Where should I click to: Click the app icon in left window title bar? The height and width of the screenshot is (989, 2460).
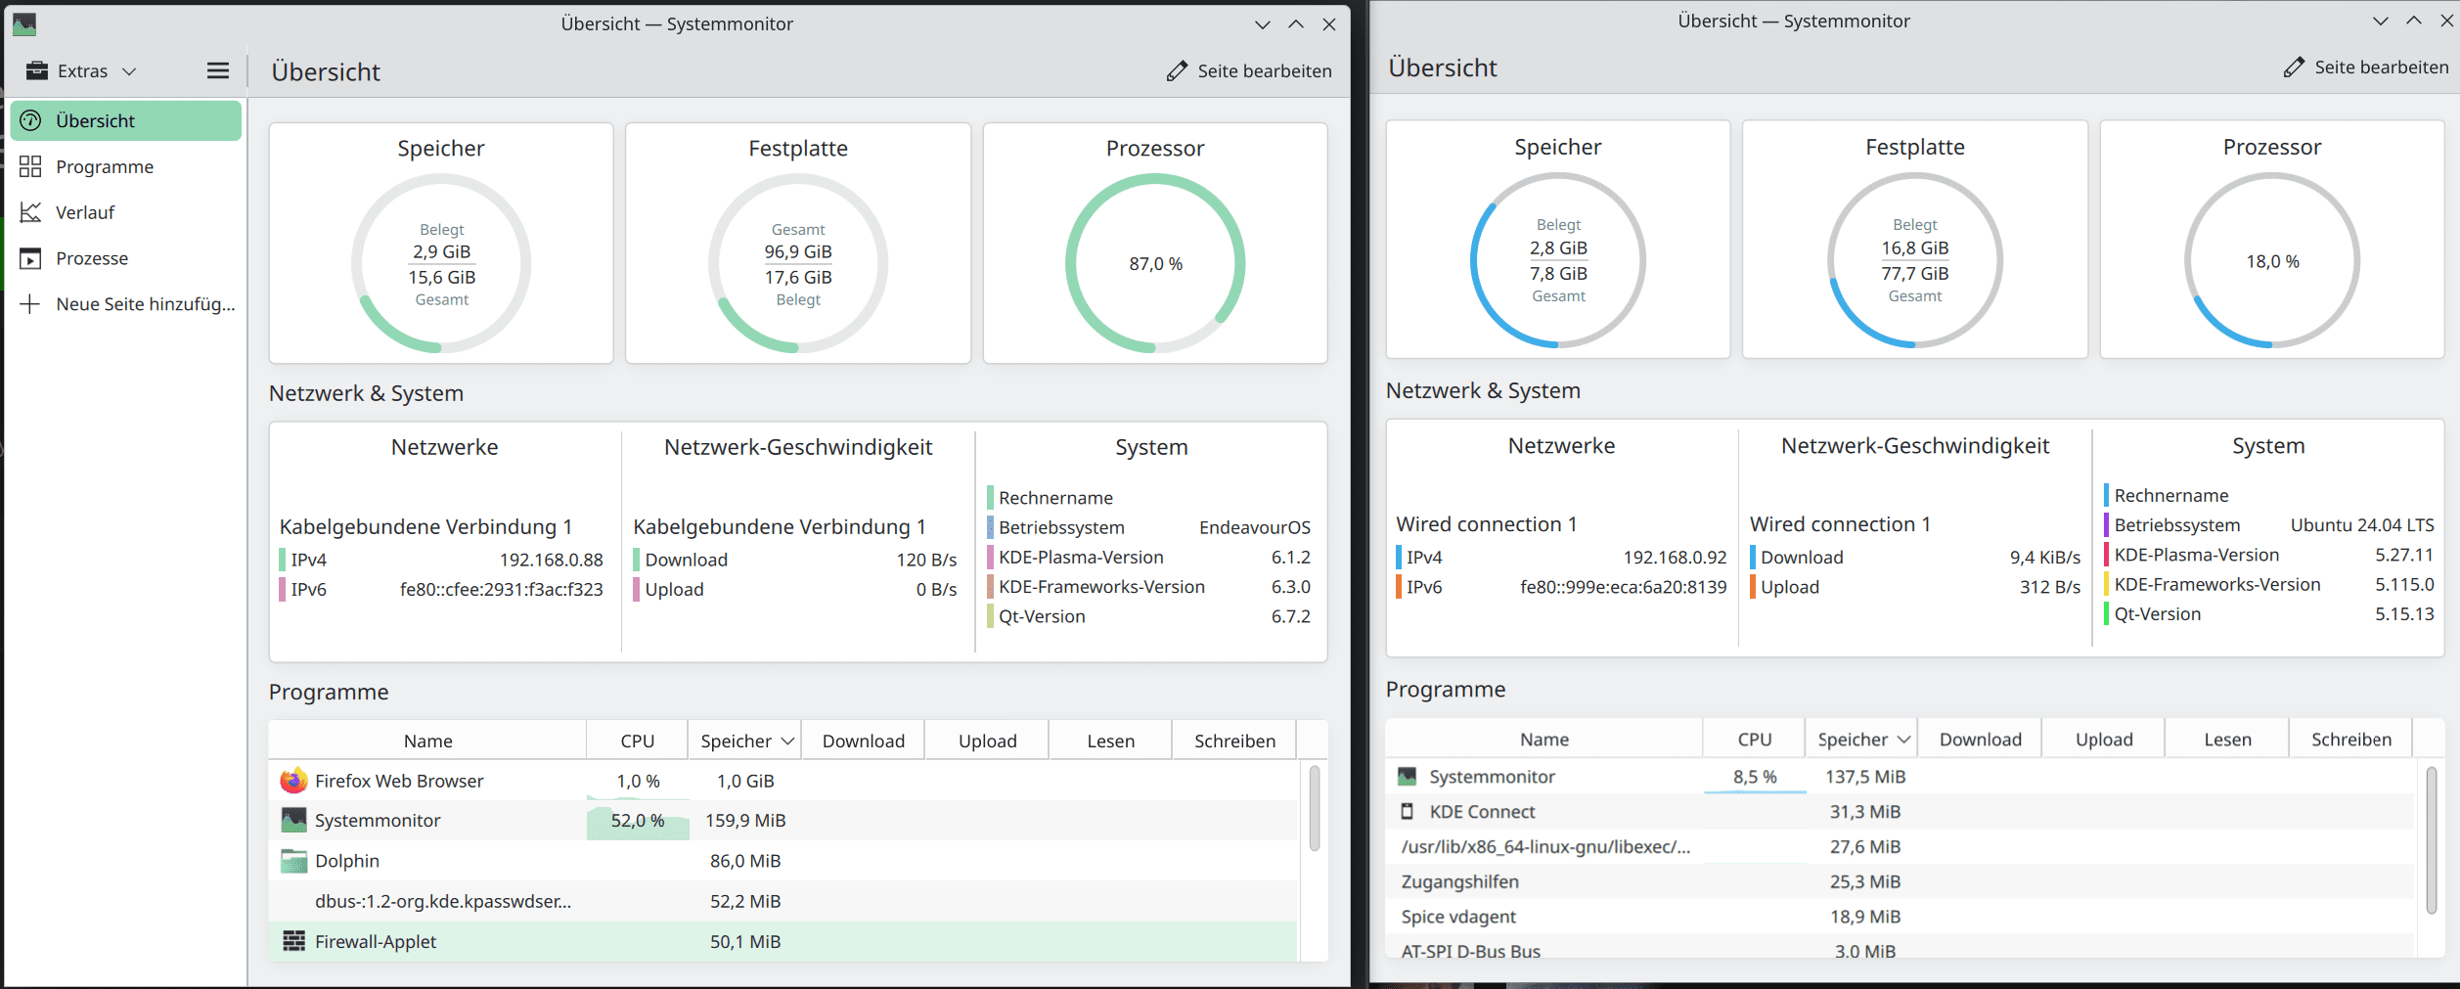(x=24, y=23)
